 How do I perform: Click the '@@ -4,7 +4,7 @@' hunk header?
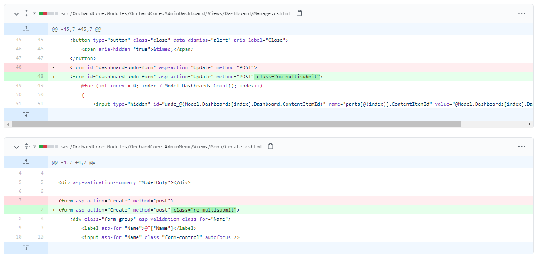click(74, 162)
